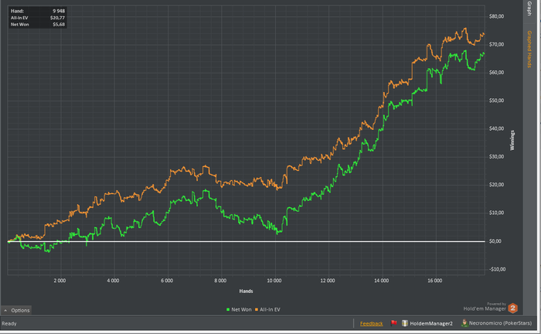Click the green Net Won legend swatch
Screen dimensions: 541x334
coord(228,309)
